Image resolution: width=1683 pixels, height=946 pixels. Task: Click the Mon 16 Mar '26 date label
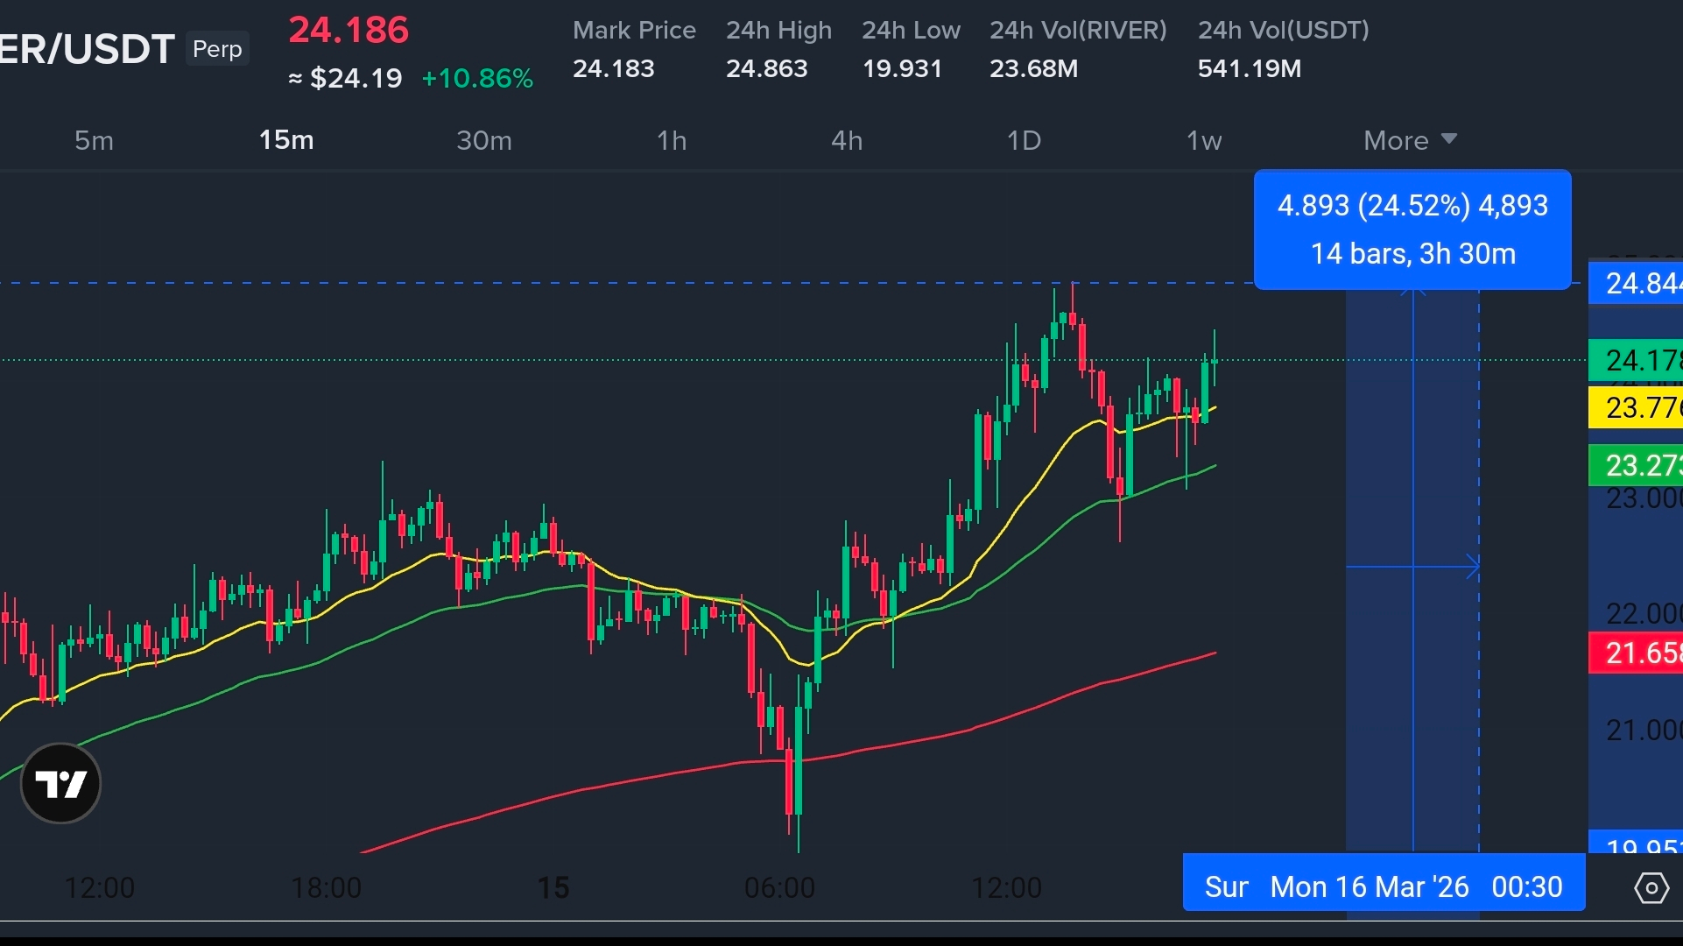pyautogui.click(x=1369, y=886)
